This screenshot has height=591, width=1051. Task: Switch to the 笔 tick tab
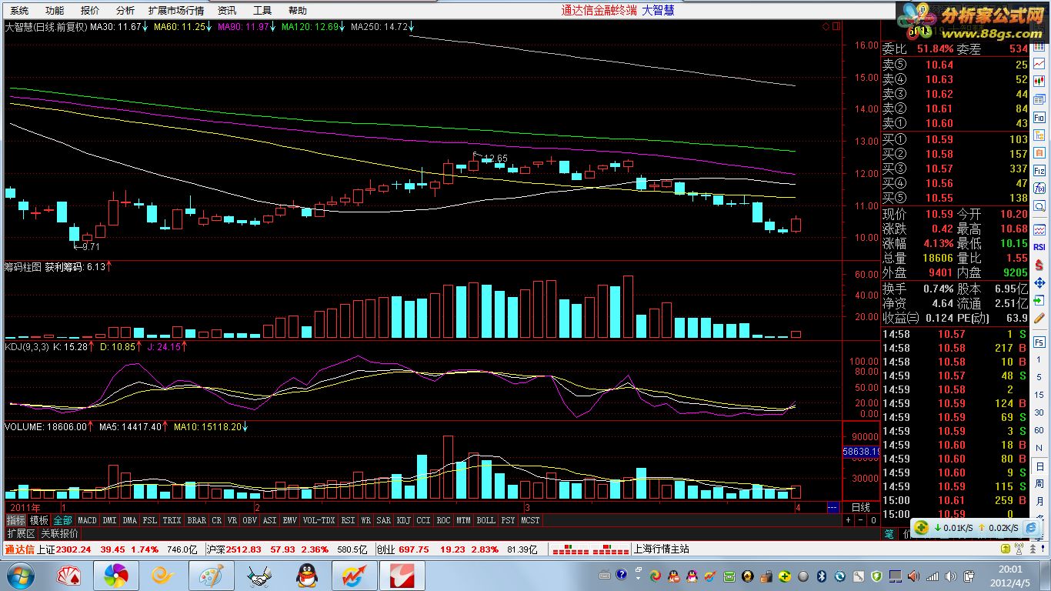889,534
